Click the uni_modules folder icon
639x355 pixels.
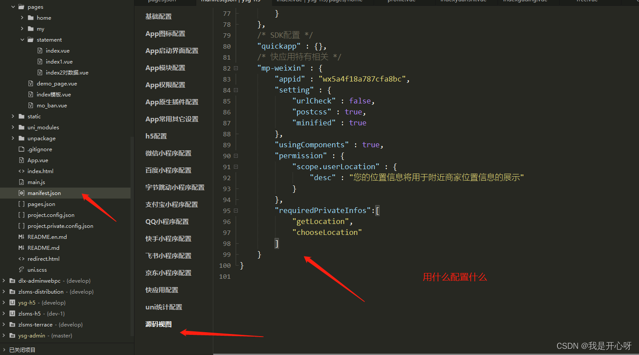tap(21, 128)
